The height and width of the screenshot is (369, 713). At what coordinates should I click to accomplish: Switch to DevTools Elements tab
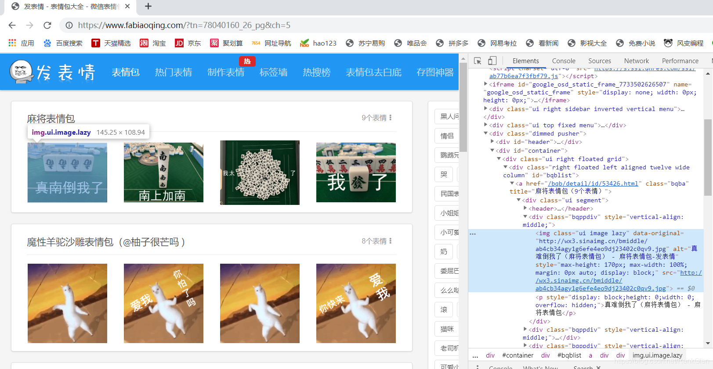coord(525,61)
